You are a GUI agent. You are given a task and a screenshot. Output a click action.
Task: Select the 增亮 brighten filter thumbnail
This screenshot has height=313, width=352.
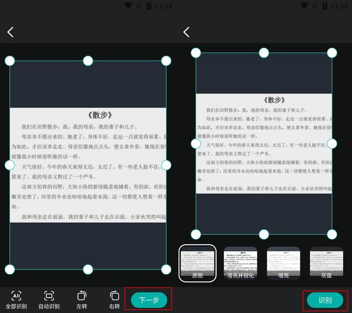(x=283, y=263)
